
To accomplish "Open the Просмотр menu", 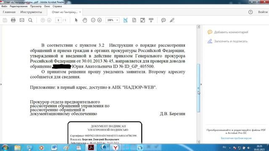I will point(36,6).
